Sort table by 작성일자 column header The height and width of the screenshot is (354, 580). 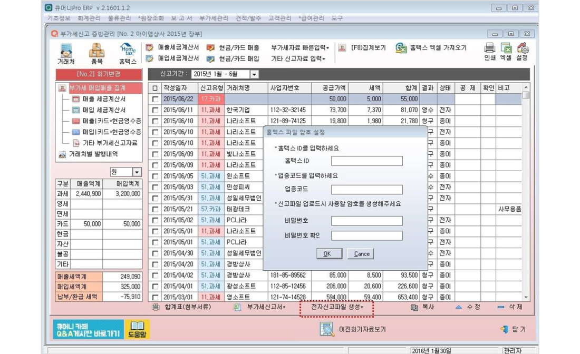click(x=179, y=88)
